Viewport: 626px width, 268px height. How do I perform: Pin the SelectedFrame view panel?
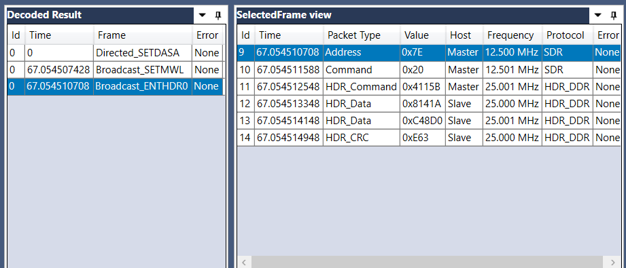[x=614, y=15]
